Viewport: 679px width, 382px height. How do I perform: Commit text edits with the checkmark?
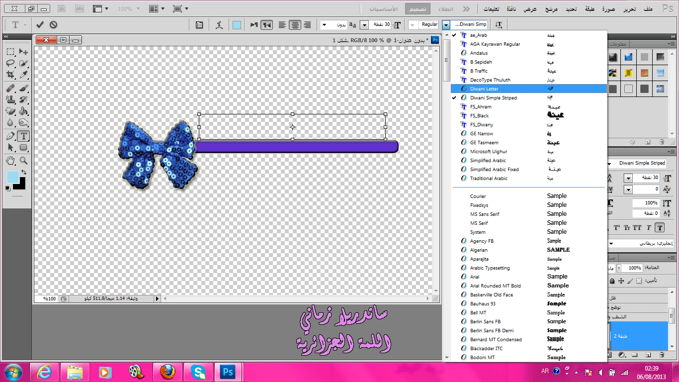40,24
